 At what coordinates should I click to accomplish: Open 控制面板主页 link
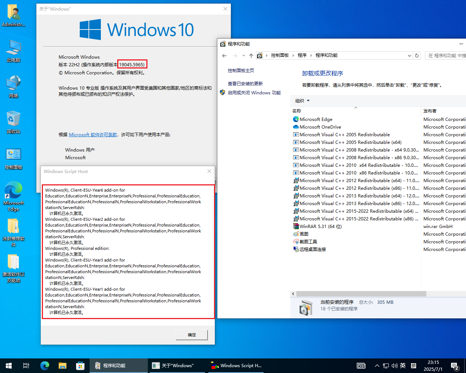pyautogui.click(x=241, y=71)
